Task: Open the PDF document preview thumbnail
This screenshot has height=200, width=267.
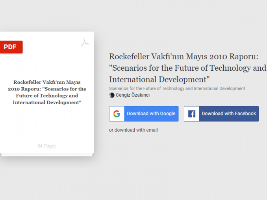Action: tap(47, 92)
